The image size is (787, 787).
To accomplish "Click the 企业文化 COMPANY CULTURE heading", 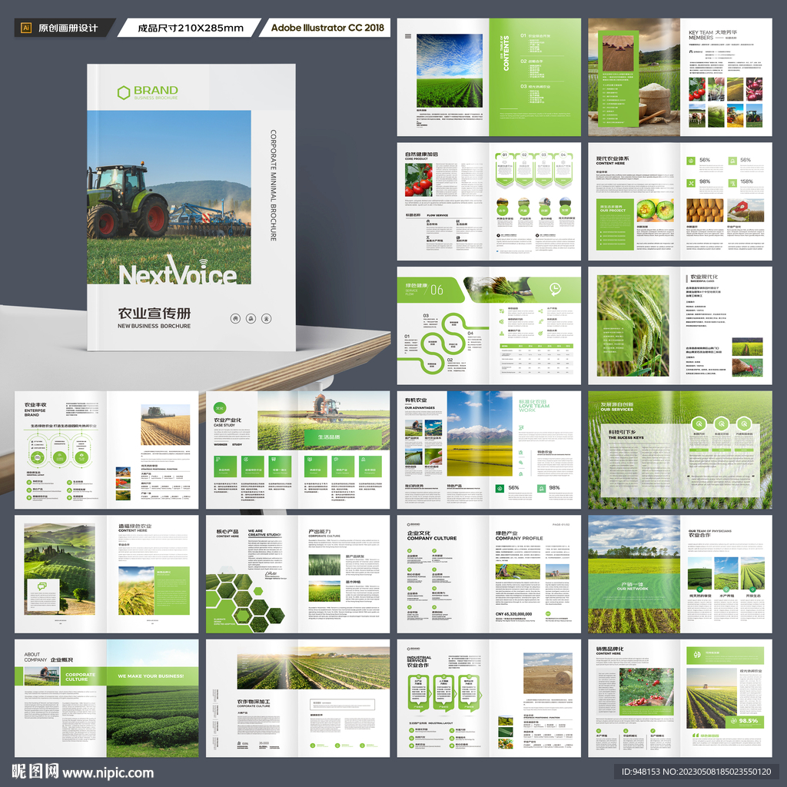I will point(432,536).
